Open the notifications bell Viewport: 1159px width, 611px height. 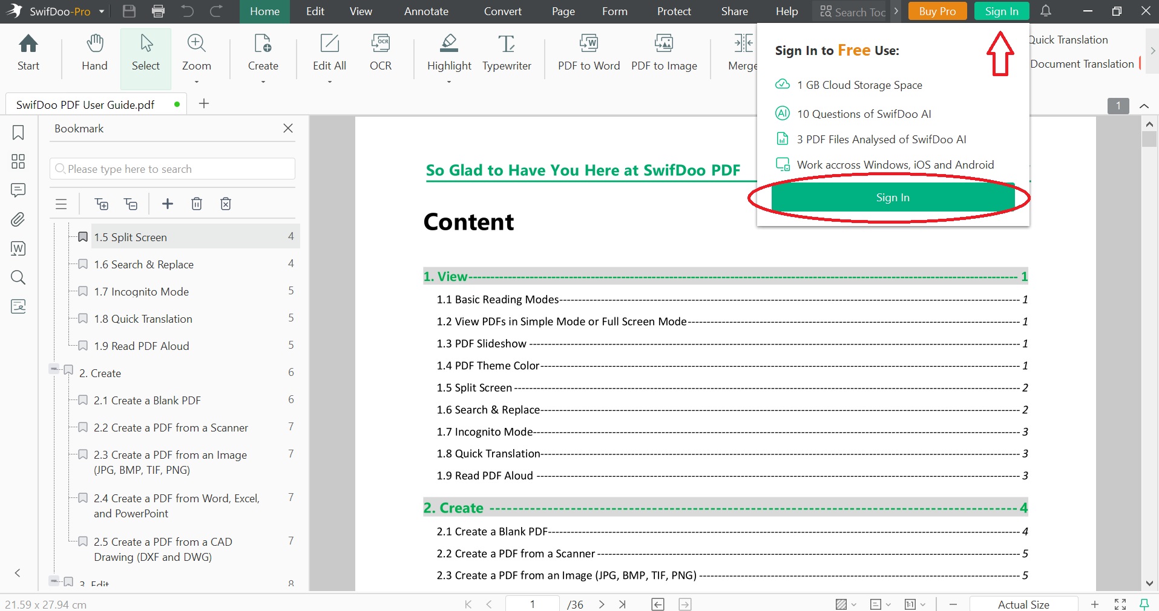coord(1046,11)
